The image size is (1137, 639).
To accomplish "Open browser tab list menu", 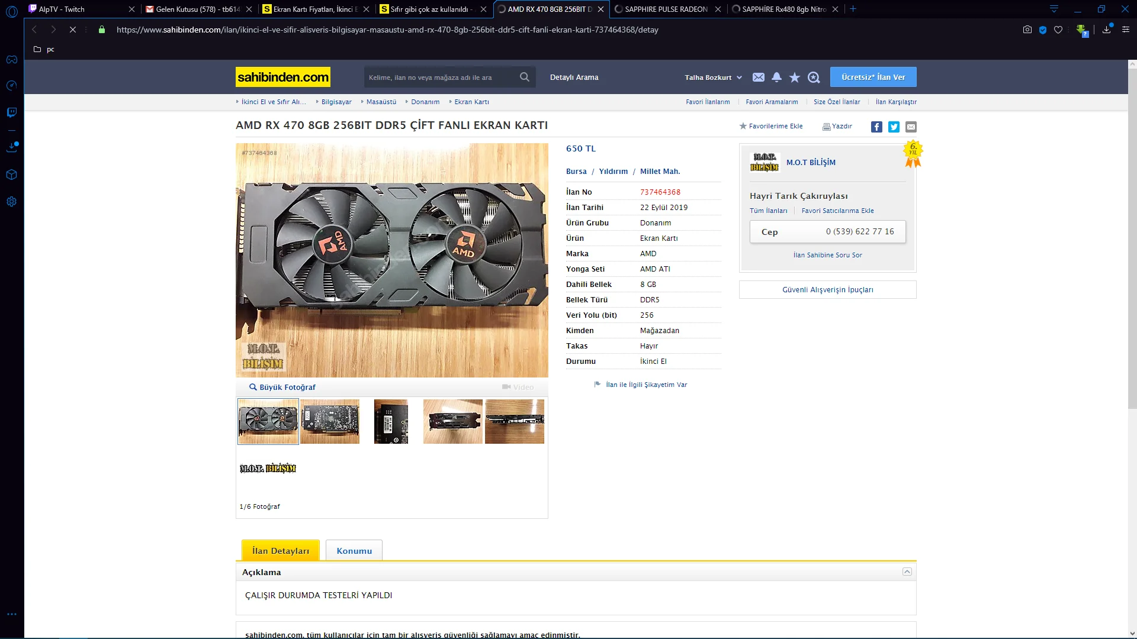I will coord(1054,9).
